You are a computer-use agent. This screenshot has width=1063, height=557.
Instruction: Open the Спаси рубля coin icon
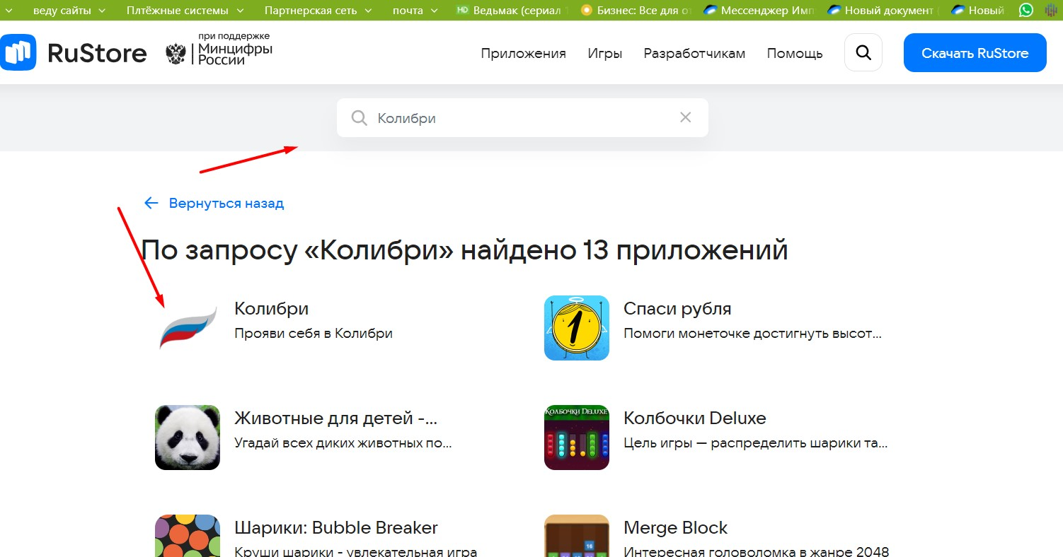577,328
